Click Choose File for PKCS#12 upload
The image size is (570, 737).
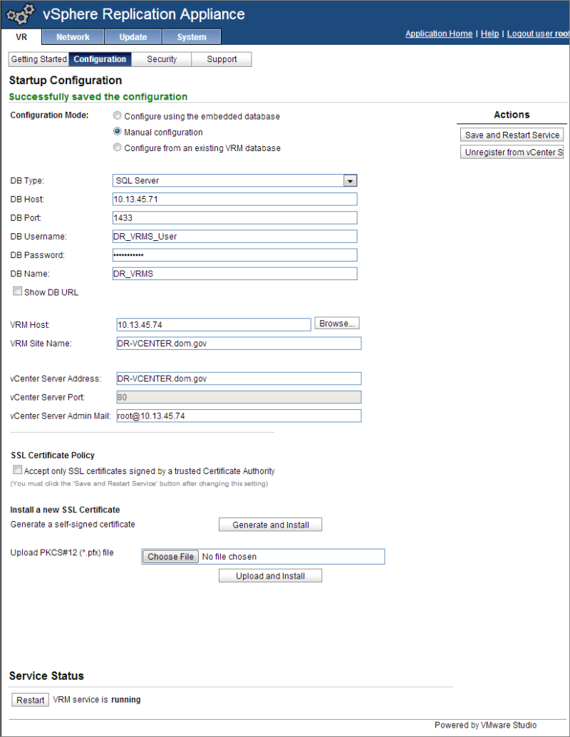[170, 557]
